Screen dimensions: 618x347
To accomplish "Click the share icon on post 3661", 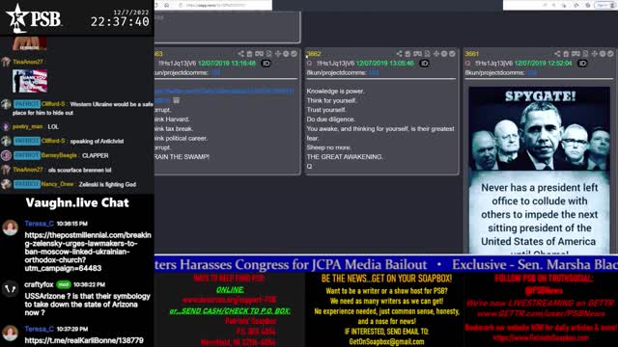I will click(x=557, y=54).
